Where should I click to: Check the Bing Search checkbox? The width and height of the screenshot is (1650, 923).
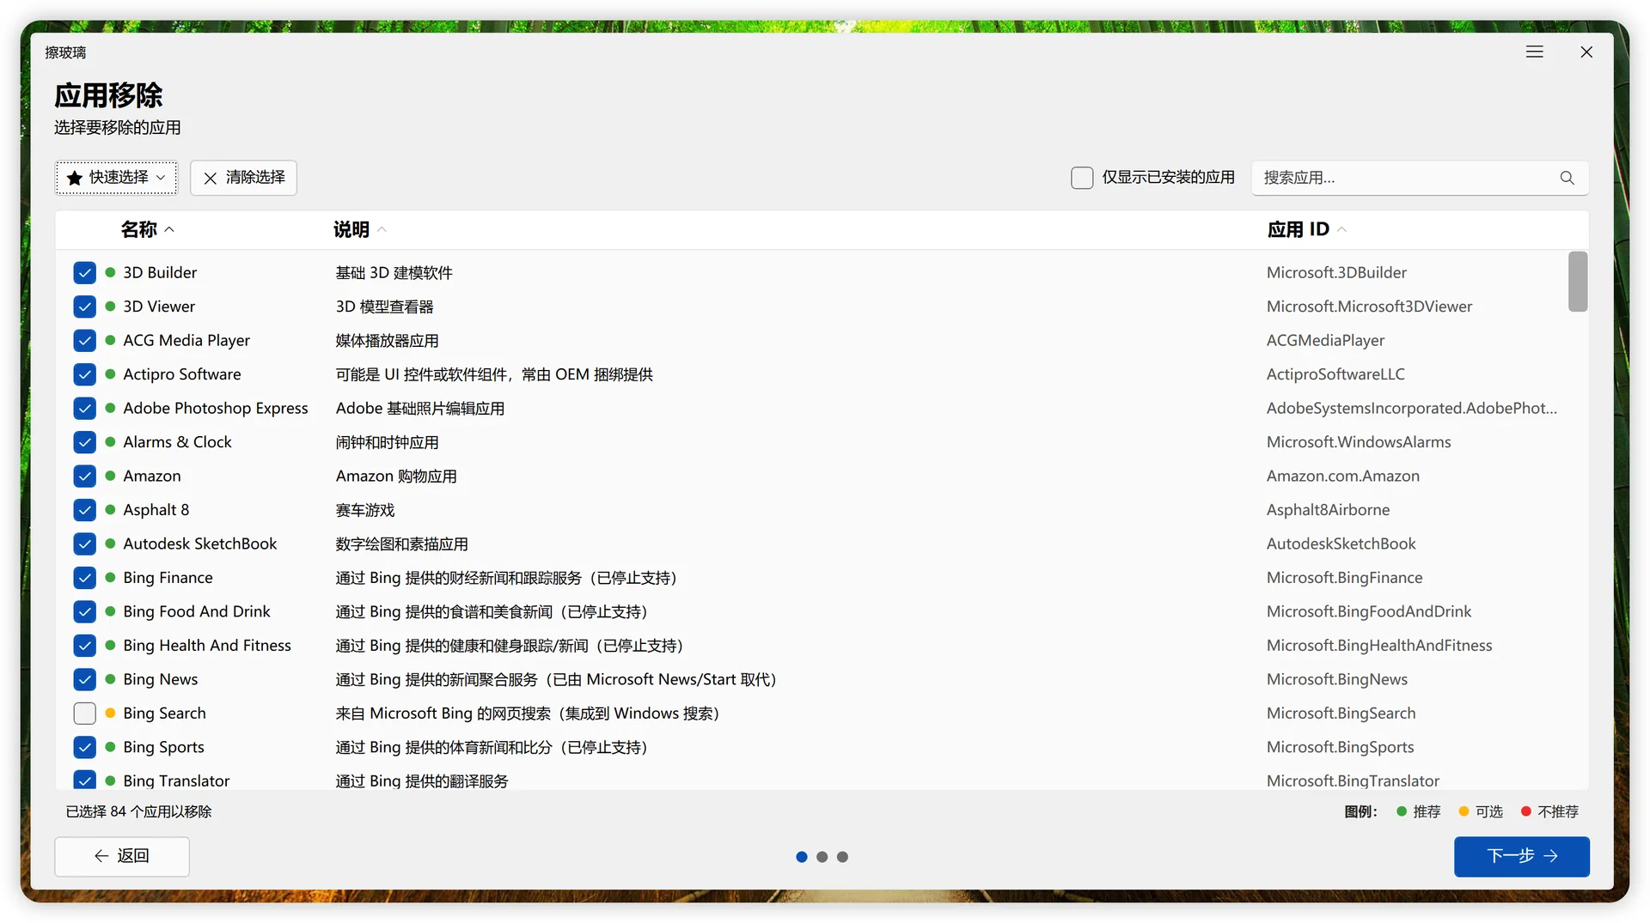(84, 714)
